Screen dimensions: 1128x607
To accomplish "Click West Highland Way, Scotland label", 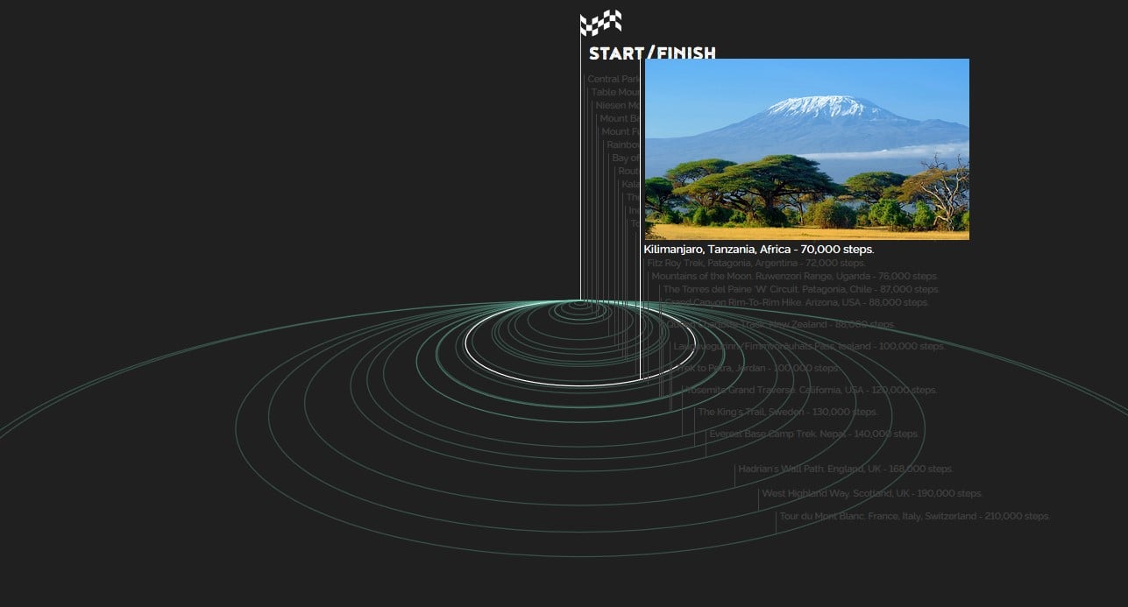I will click(x=871, y=493).
